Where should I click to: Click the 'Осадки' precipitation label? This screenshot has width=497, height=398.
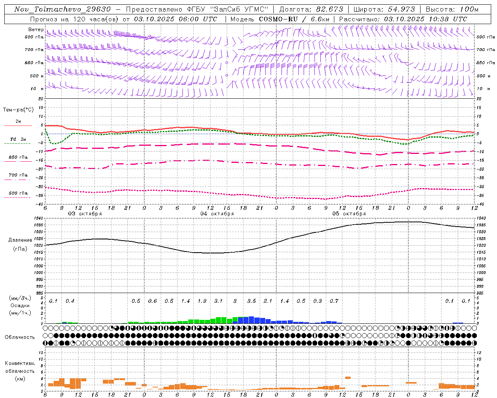pyautogui.click(x=20, y=305)
